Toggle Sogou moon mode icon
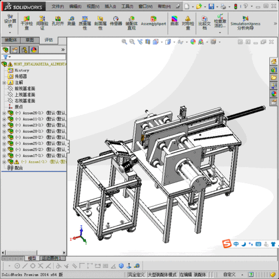 tap(244, 244)
